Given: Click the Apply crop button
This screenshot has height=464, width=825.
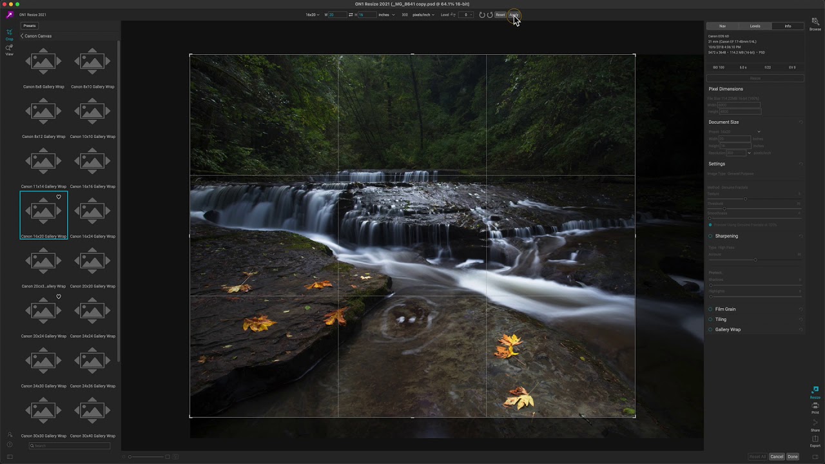Looking at the screenshot, I should [x=514, y=15].
